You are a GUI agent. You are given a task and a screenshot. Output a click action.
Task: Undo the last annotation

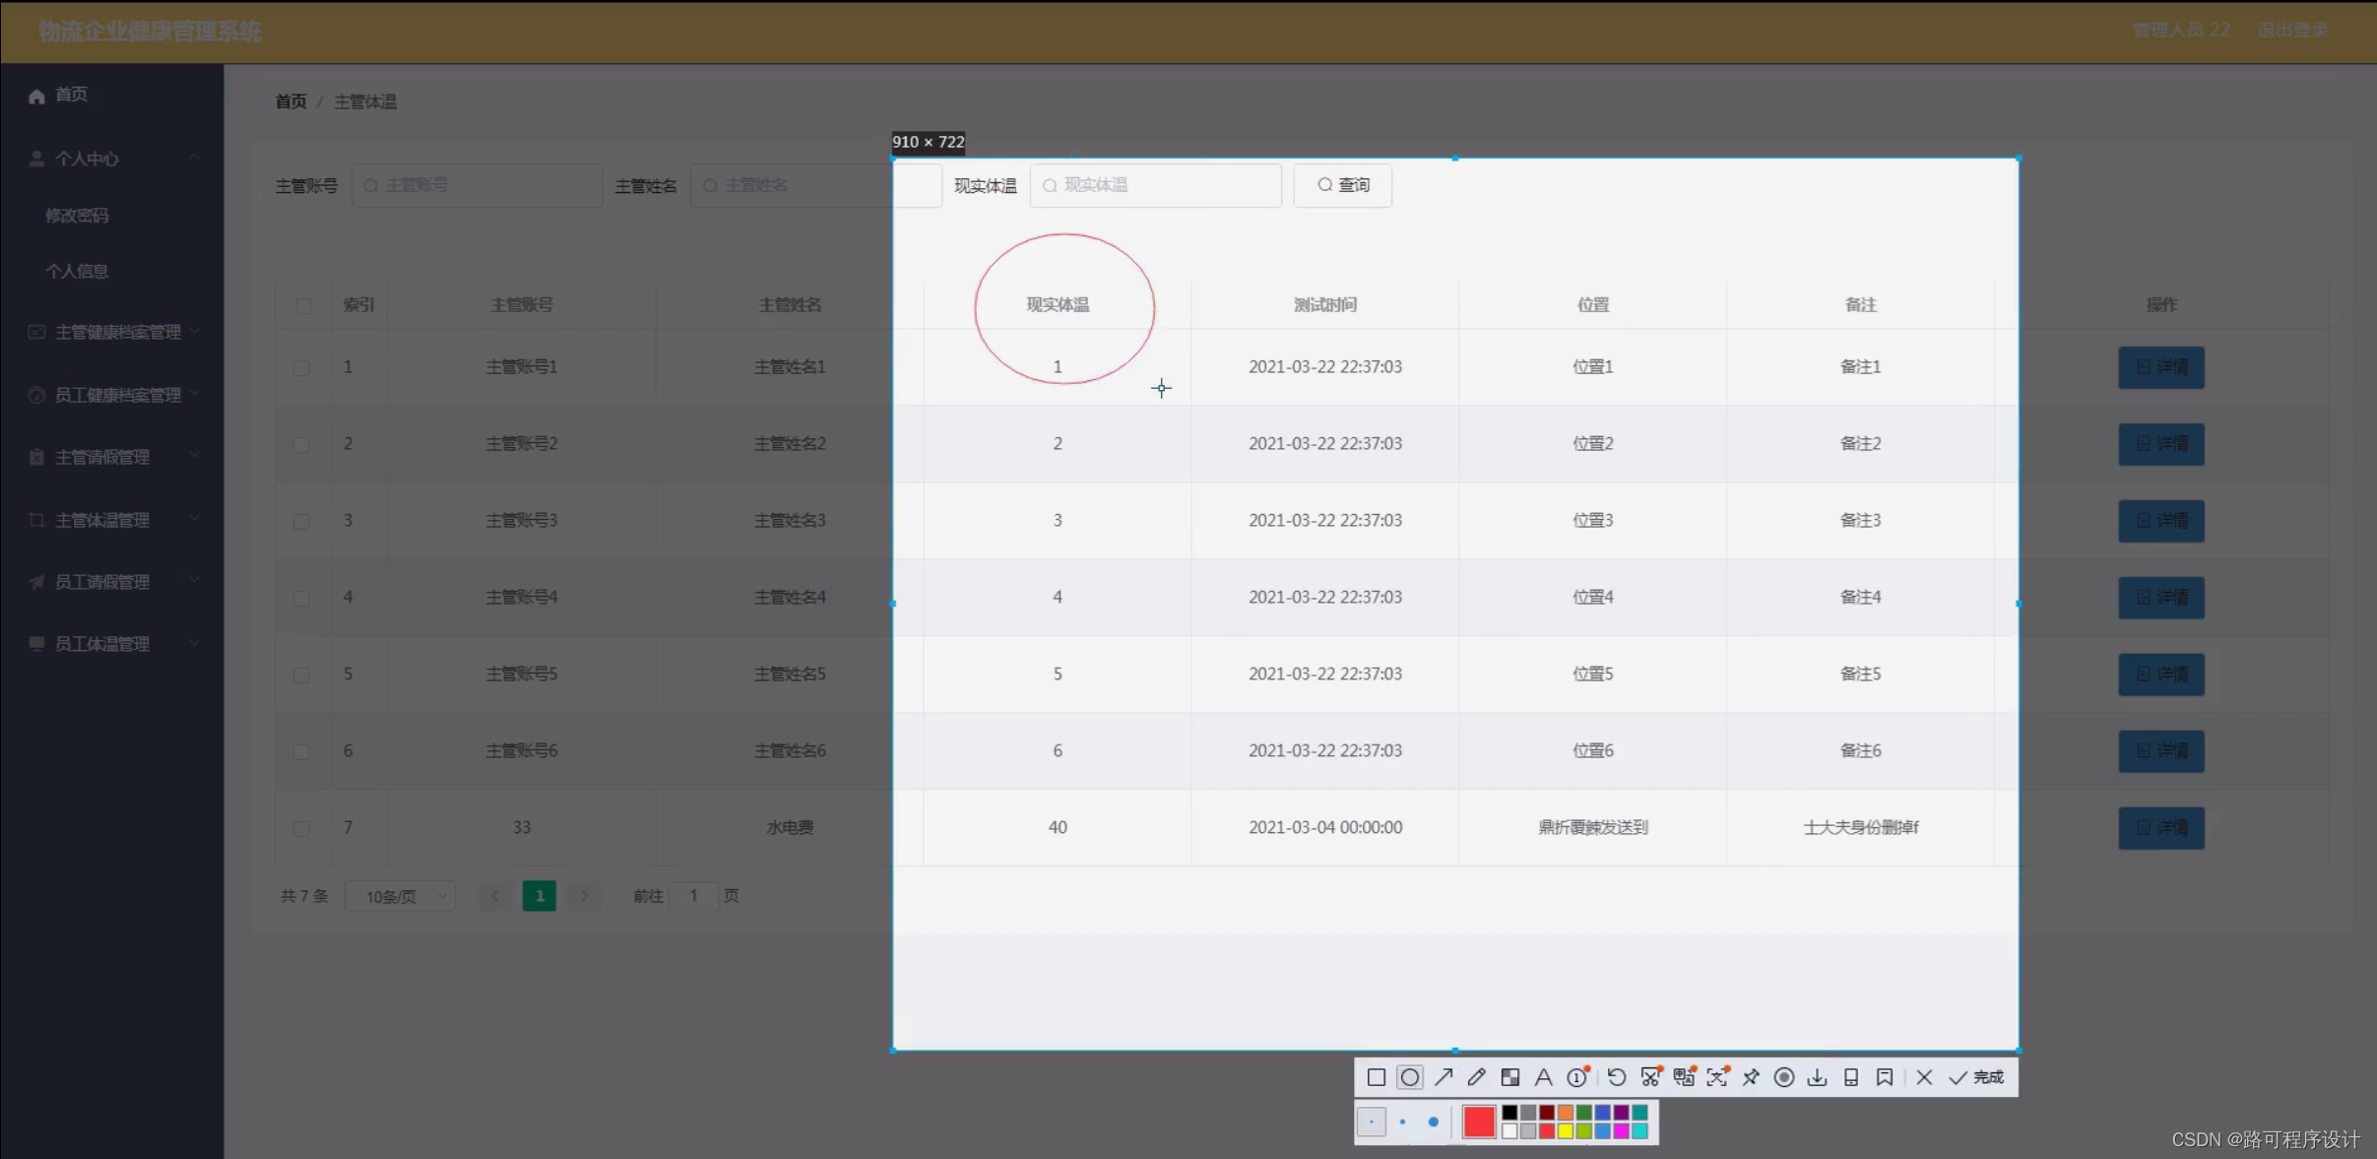[1616, 1077]
